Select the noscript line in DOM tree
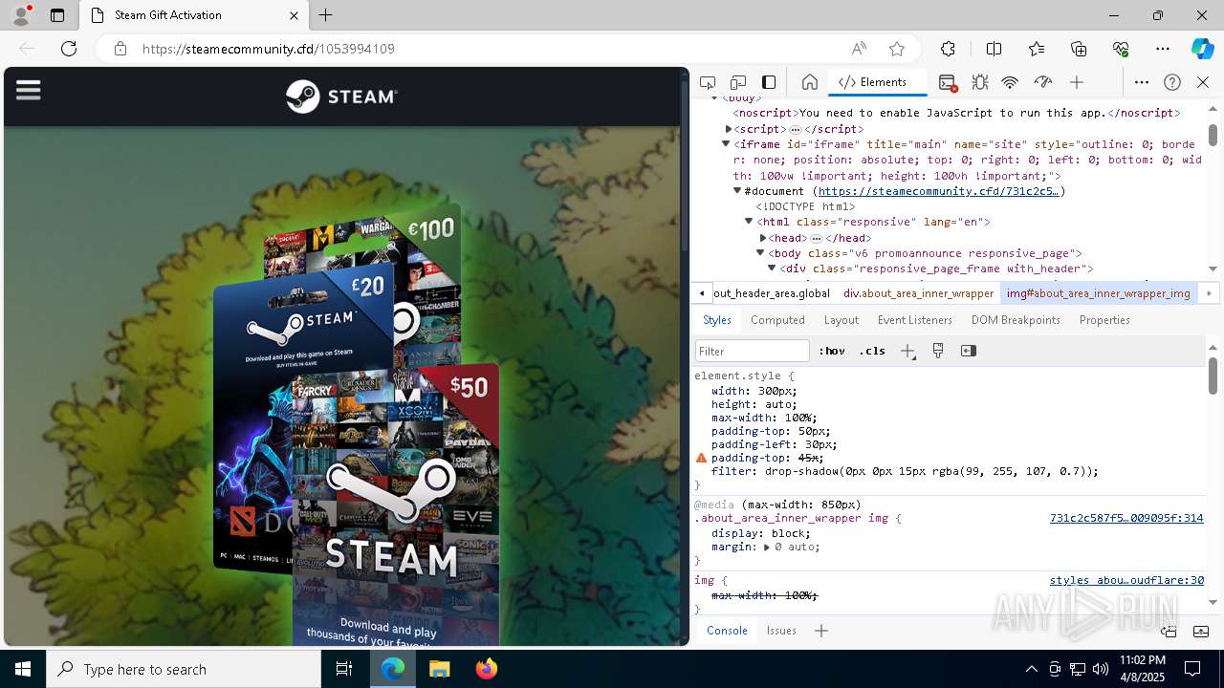This screenshot has width=1224, height=688. pyautogui.click(x=956, y=113)
